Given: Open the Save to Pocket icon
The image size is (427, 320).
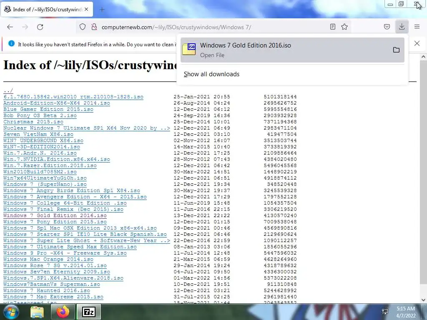Looking at the screenshot, I should (x=387, y=27).
